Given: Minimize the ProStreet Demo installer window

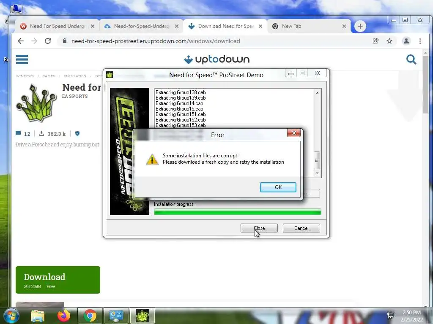Looking at the screenshot, I should [x=291, y=73].
